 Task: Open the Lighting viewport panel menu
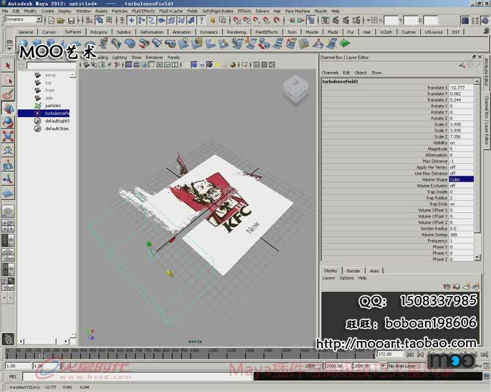[x=120, y=57]
